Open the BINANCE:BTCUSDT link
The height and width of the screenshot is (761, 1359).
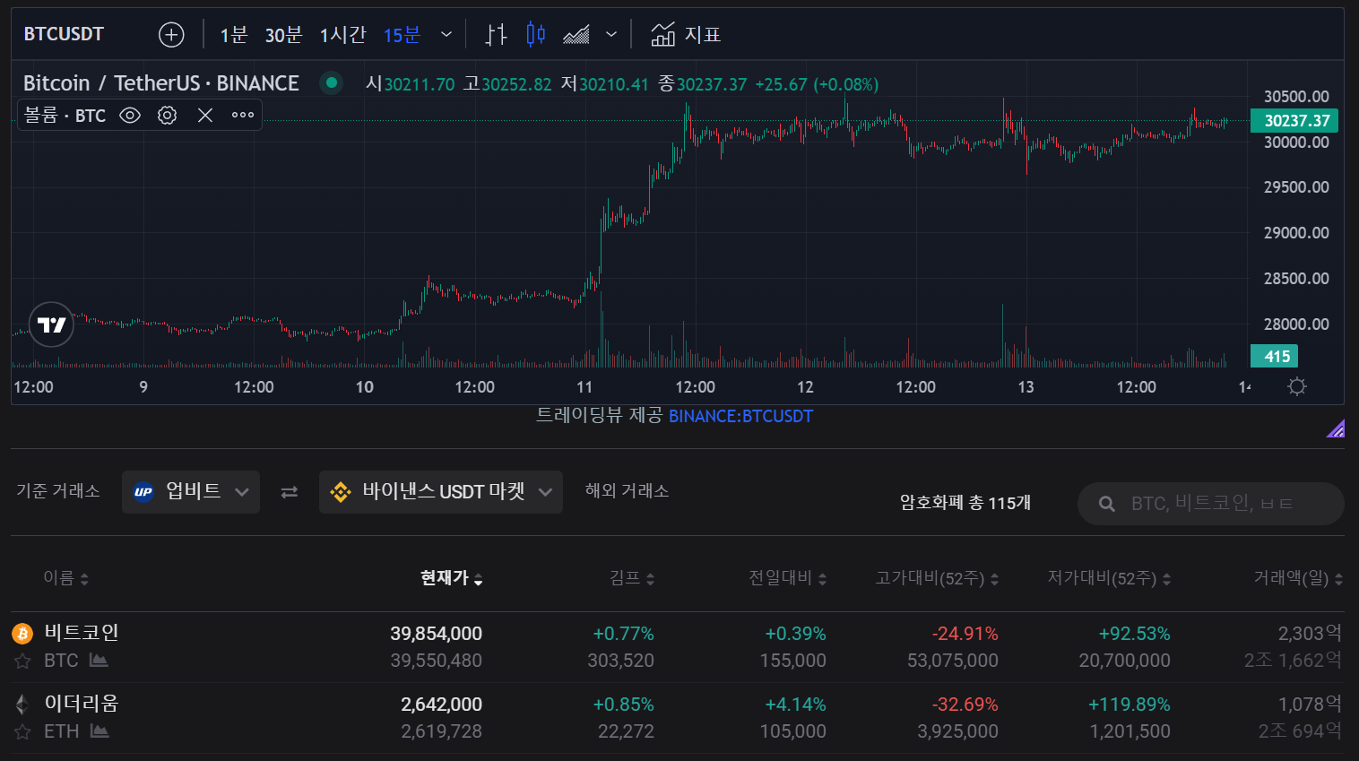tap(740, 416)
